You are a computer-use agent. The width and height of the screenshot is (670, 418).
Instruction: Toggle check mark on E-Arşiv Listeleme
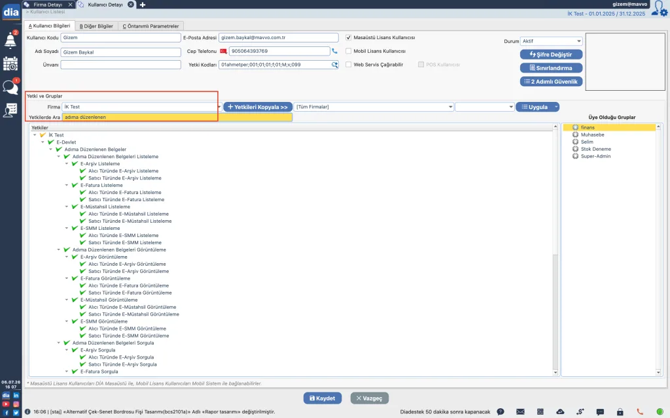[x=75, y=164]
